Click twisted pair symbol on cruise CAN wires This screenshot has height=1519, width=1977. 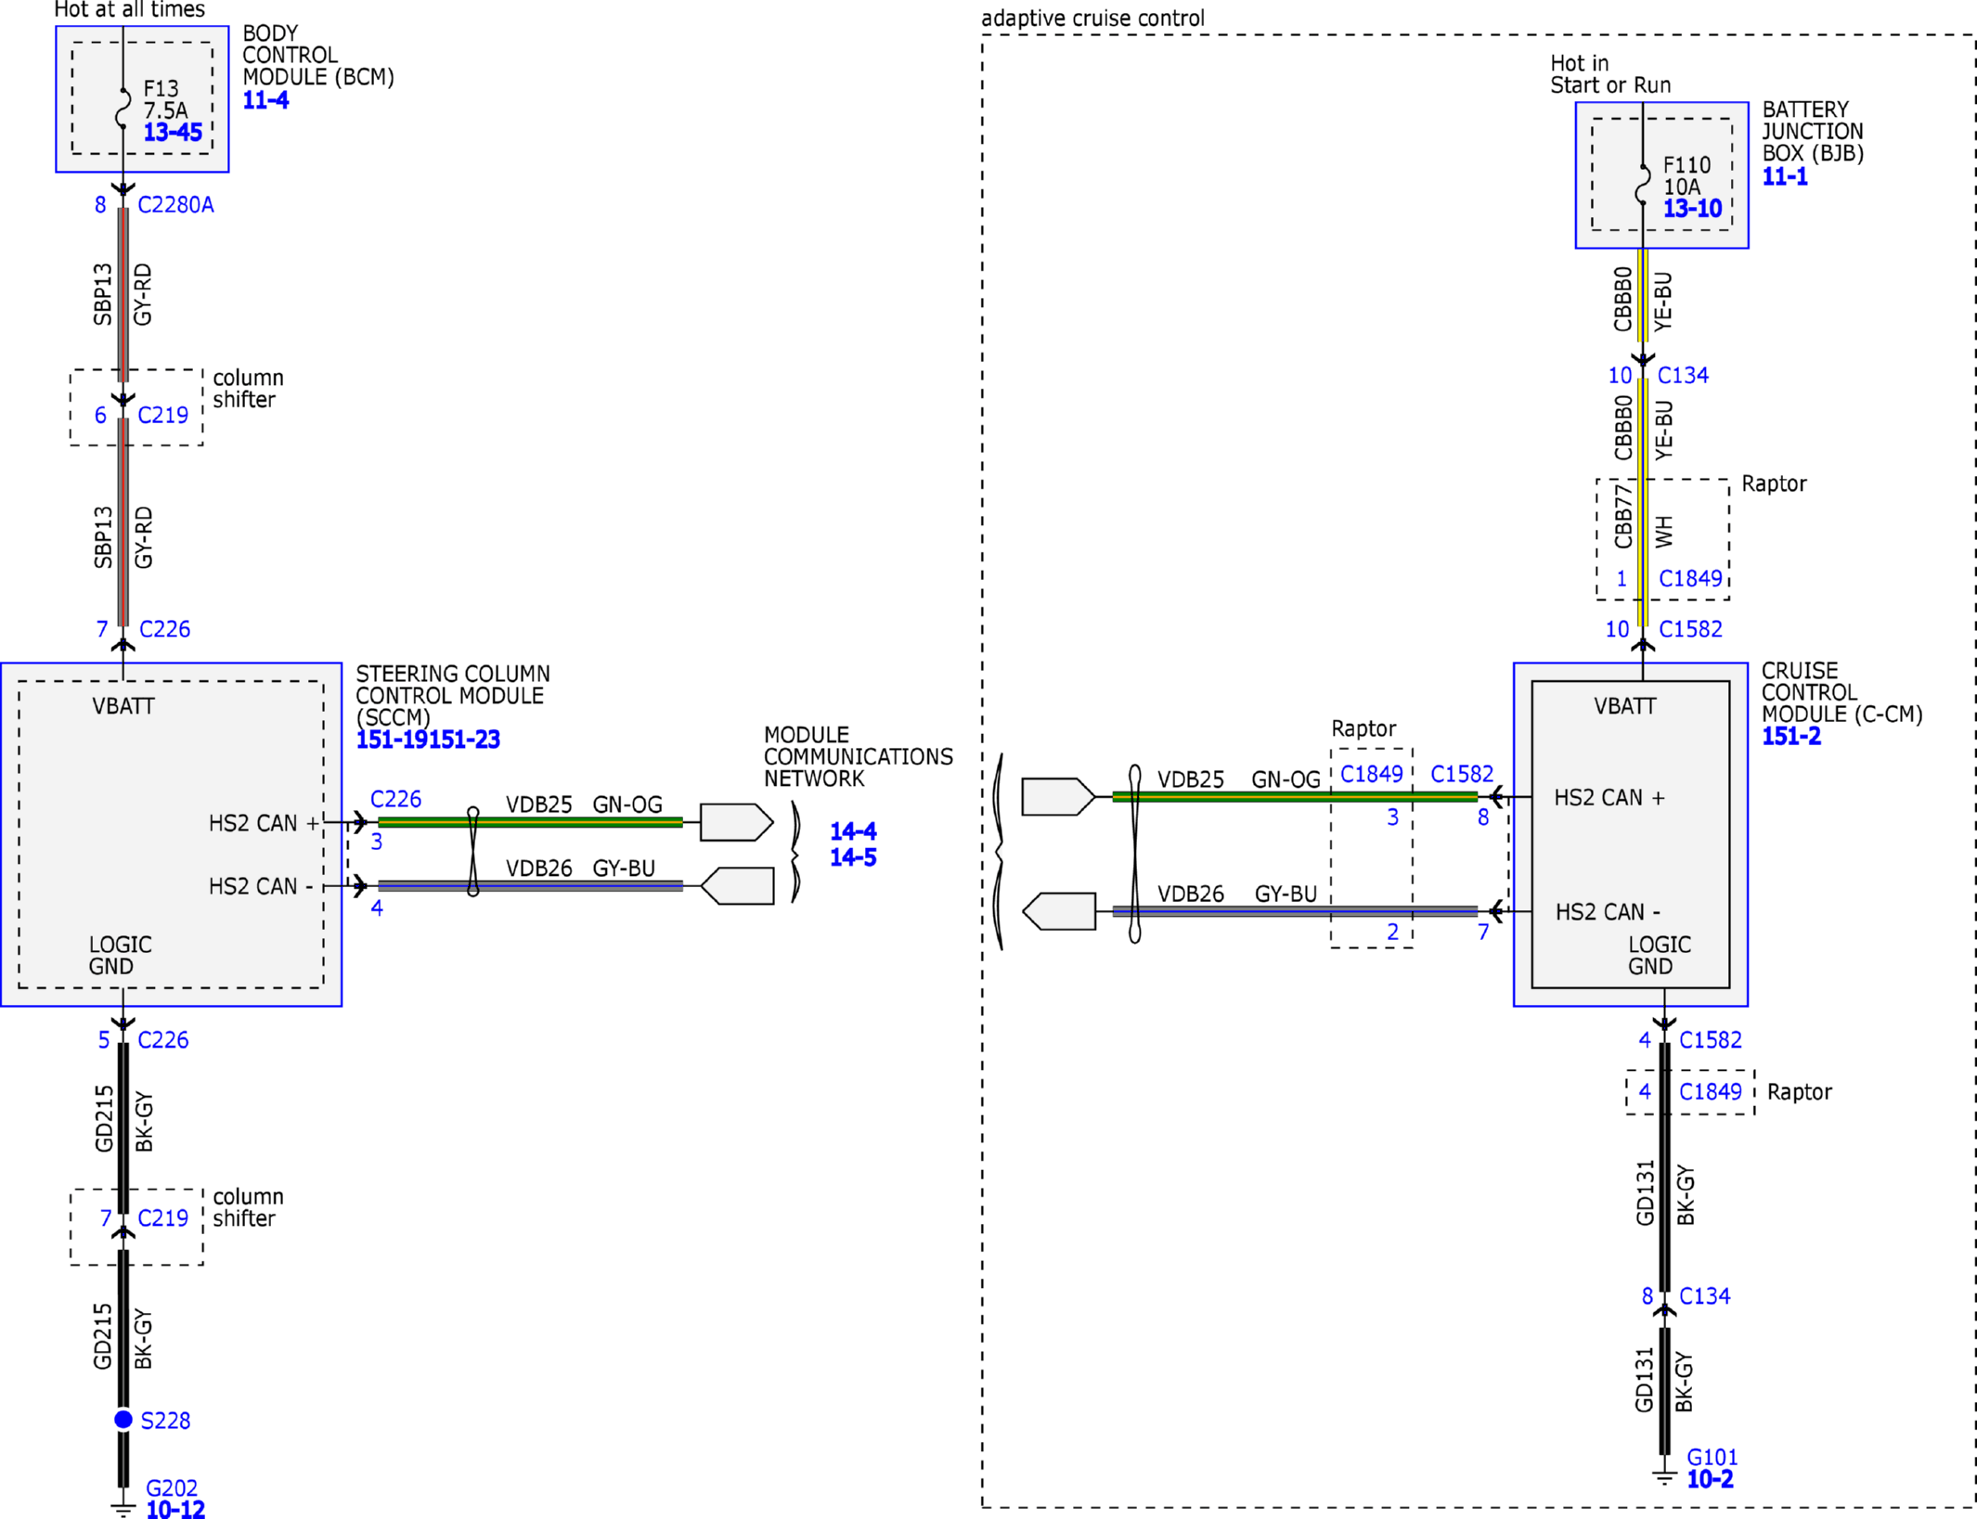tap(1134, 854)
